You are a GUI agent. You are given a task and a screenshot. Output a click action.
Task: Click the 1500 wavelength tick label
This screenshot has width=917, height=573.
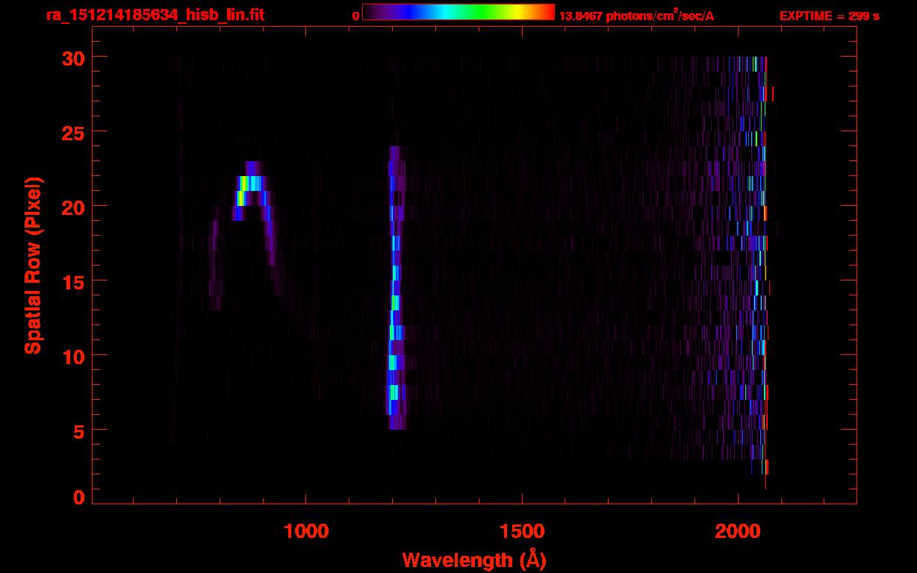click(521, 531)
